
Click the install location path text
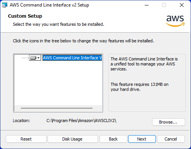point(81,121)
